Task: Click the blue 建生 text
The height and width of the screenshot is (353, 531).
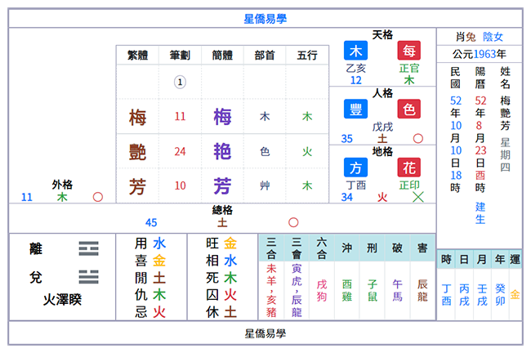Action: 480,212
